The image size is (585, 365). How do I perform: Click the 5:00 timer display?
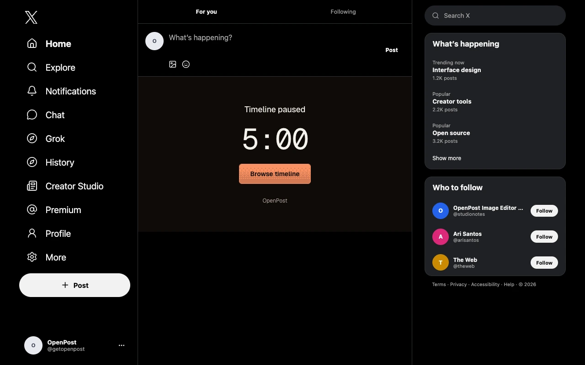[x=275, y=139]
